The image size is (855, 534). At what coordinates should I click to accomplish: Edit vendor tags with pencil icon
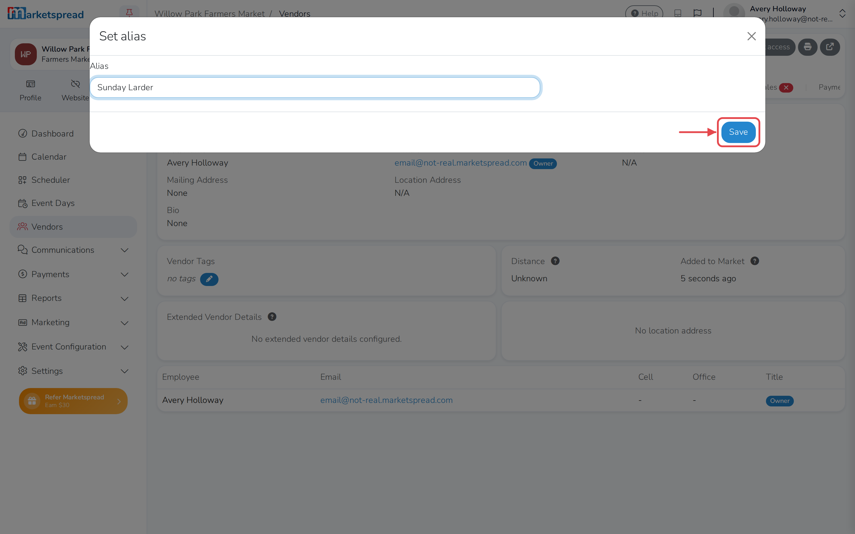209,279
